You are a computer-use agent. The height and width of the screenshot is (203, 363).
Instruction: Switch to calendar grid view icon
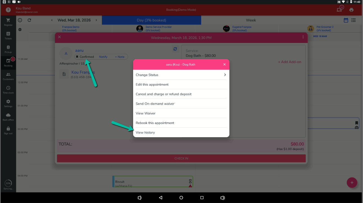pyautogui.click(x=346, y=20)
